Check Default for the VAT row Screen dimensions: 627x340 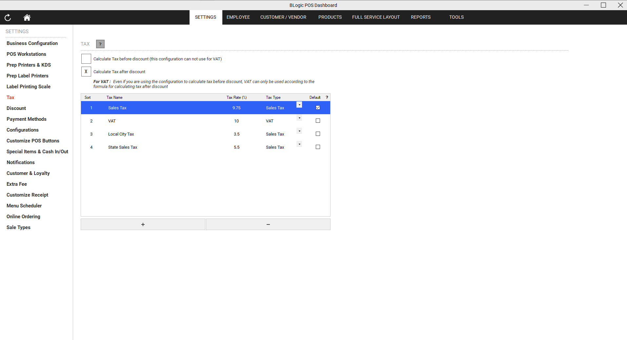click(318, 121)
